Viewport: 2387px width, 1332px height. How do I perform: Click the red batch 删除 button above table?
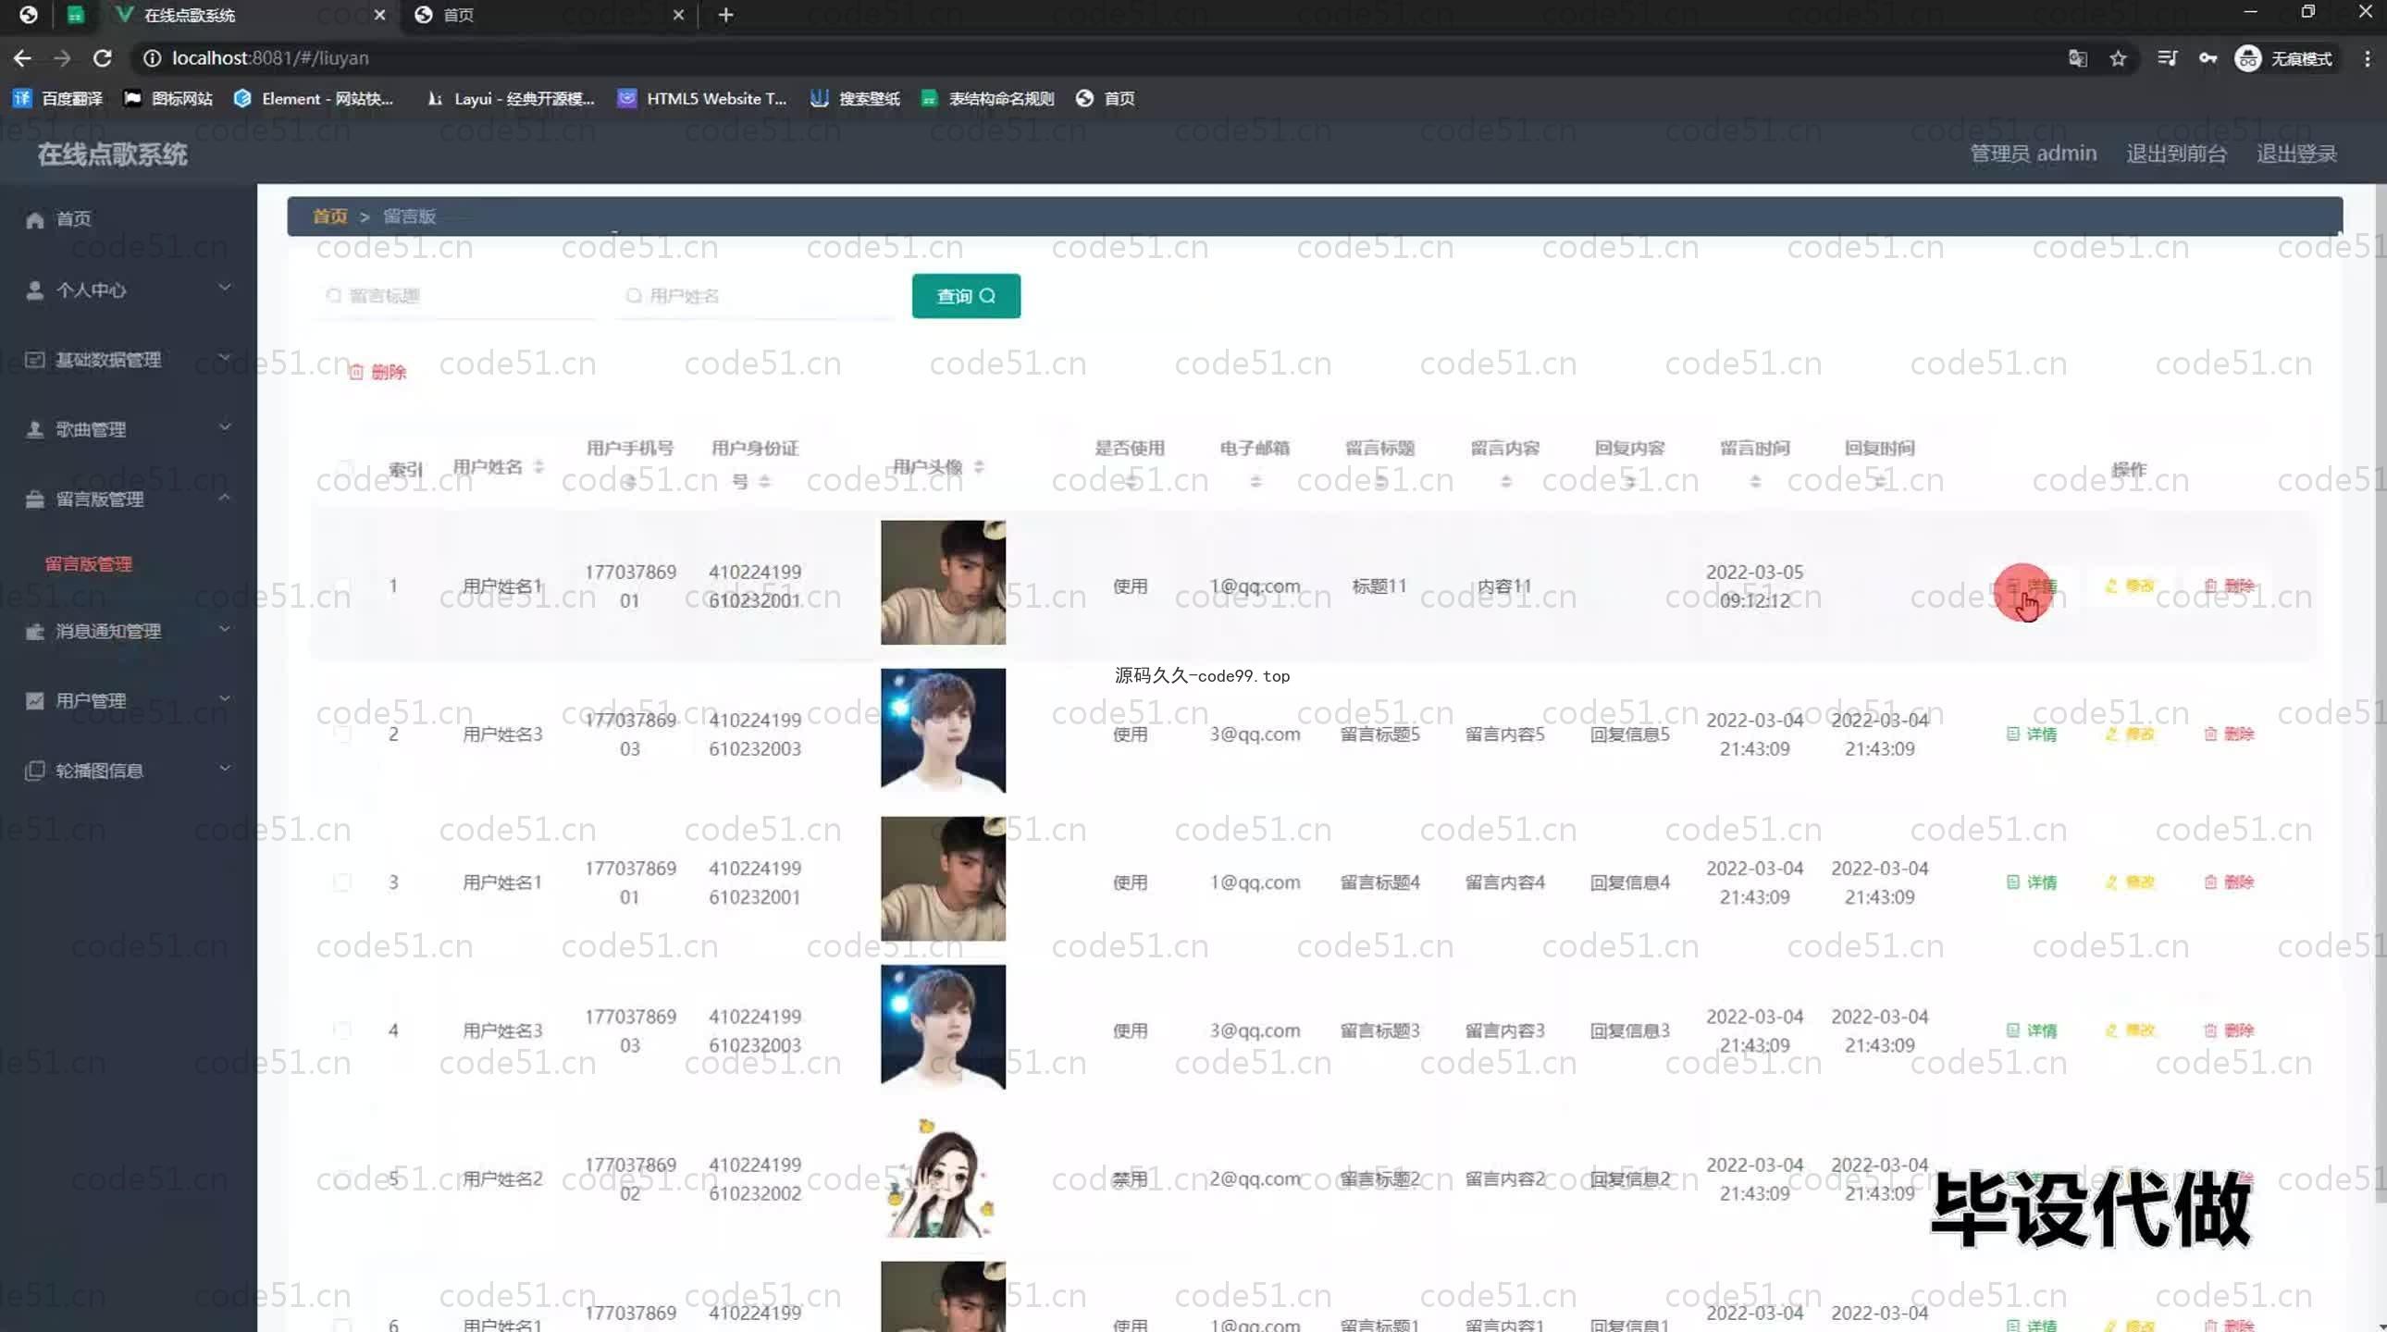tap(377, 372)
